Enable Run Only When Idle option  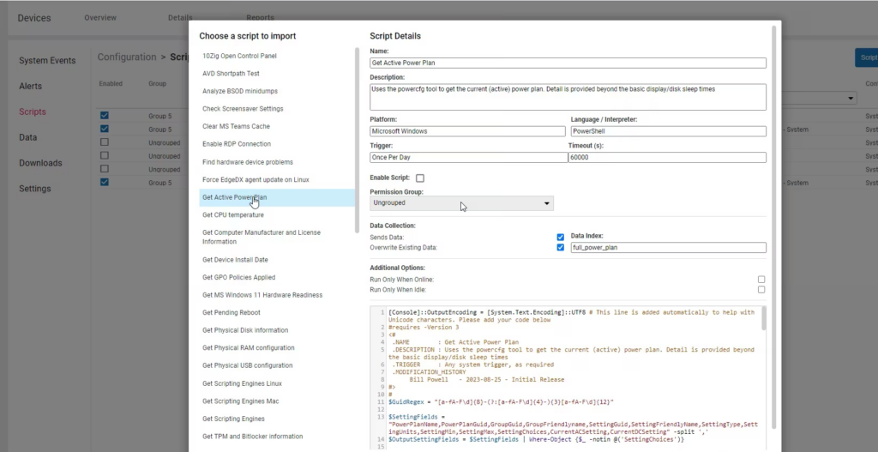tap(761, 290)
